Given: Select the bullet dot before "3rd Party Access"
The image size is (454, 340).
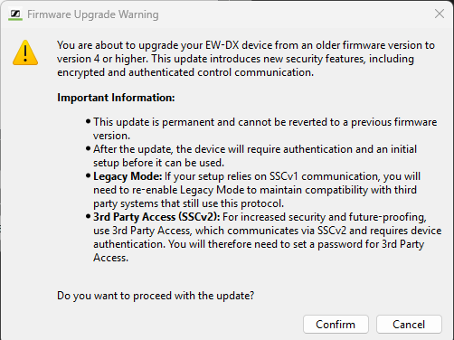Looking at the screenshot, I should [x=88, y=217].
